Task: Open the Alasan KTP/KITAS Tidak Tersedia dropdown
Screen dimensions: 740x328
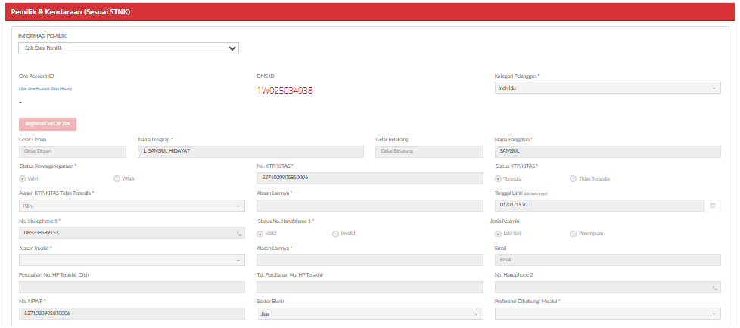Action: tap(132, 206)
